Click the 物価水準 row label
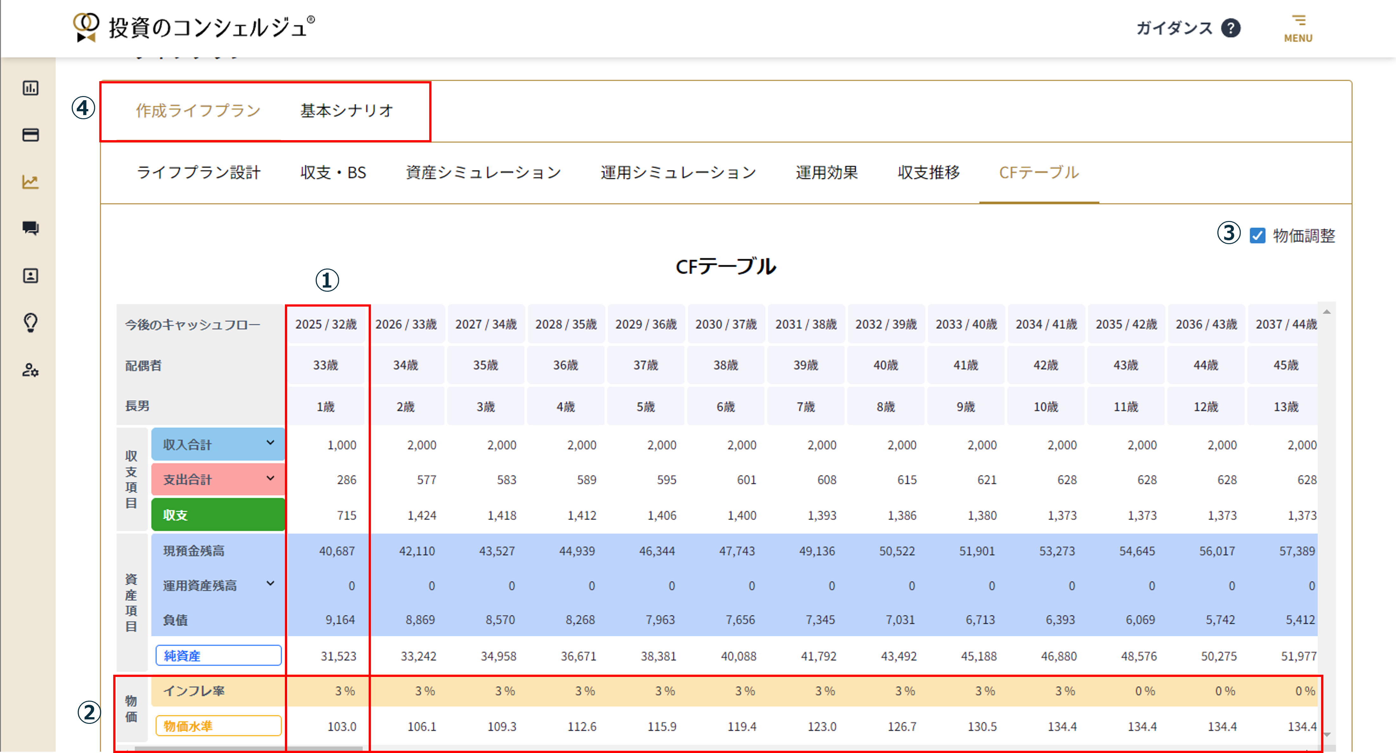This screenshot has height=753, width=1396. [218, 726]
